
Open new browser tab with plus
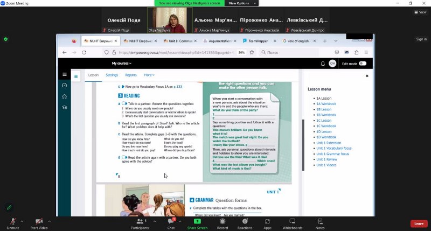(325, 41)
